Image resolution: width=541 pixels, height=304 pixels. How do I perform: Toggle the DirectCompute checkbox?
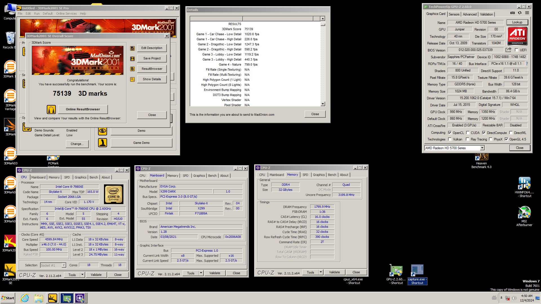484,133
